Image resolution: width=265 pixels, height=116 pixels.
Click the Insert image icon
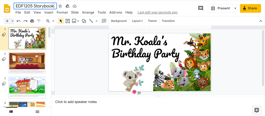pos(74,21)
